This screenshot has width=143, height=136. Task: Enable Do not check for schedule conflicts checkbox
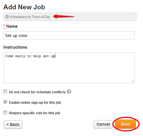pos(5,92)
